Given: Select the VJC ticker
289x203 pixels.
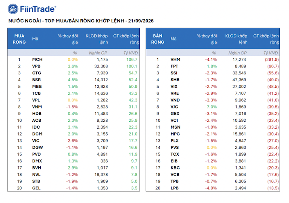Looking at the screenshot, I should point(174,107).
